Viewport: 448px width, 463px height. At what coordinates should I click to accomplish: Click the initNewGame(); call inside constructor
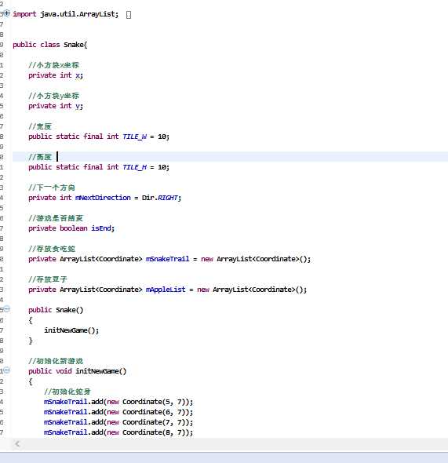[71, 330]
